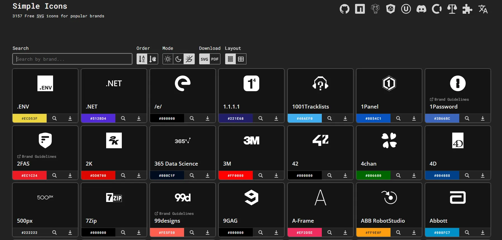Open 1Password Brand Guidelines link
502x240 pixels.
click(x=449, y=100)
